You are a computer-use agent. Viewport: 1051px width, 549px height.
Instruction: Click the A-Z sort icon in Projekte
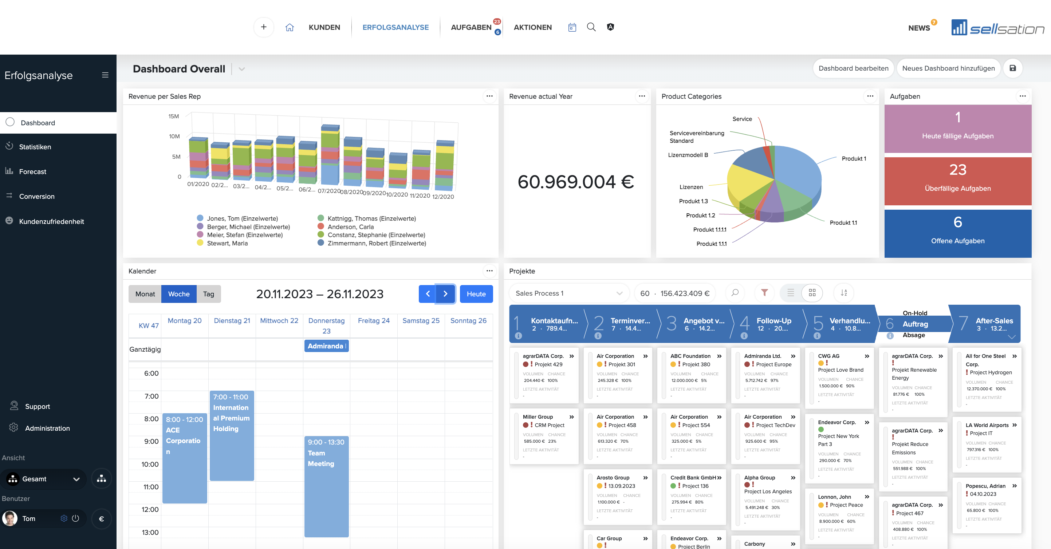(x=844, y=293)
